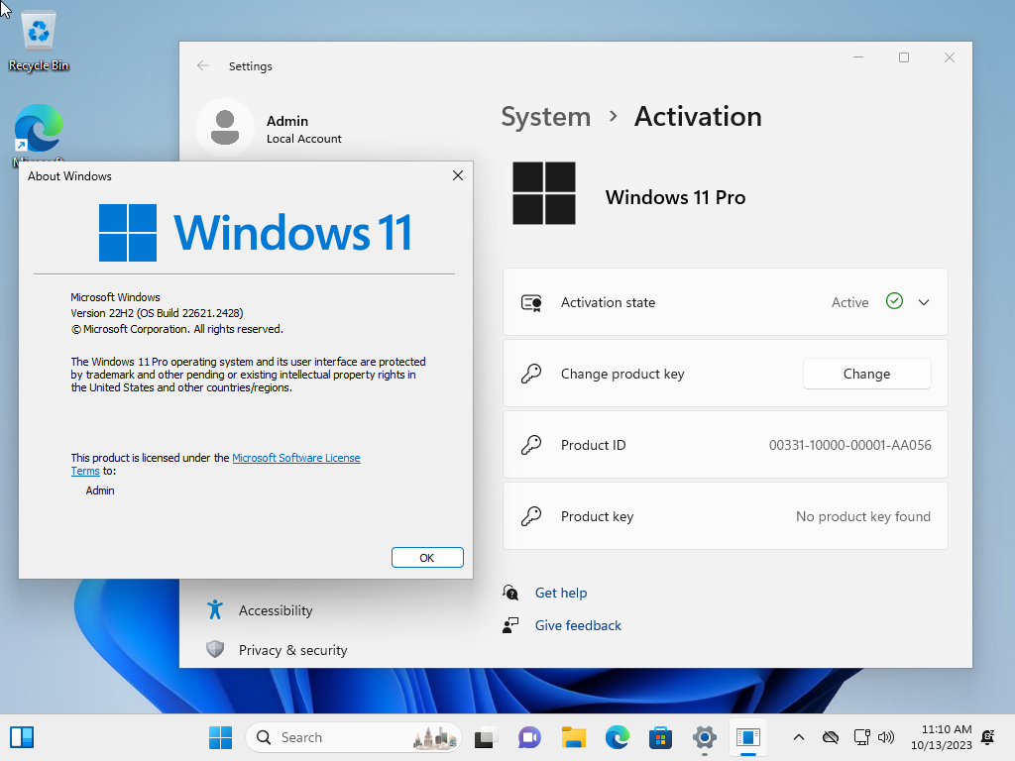Click the System breadcrumb
1015x761 pixels.
(x=546, y=117)
